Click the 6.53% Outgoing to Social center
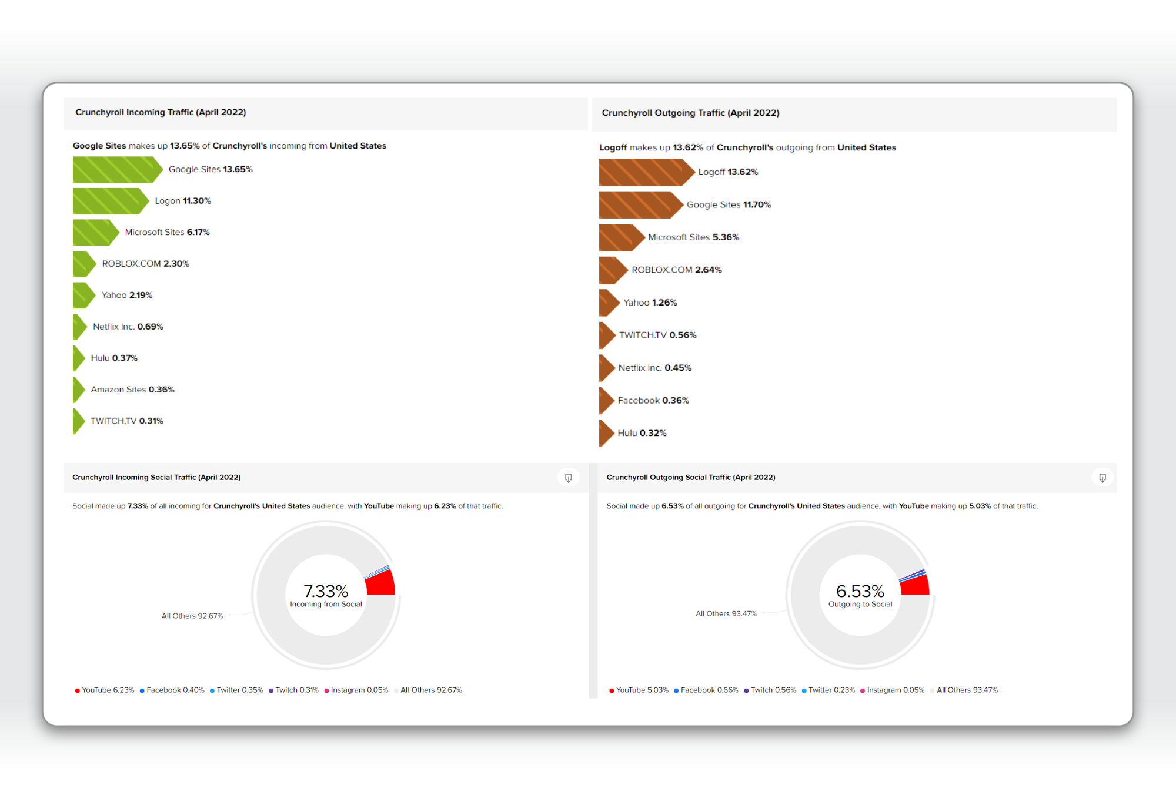 [x=860, y=595]
